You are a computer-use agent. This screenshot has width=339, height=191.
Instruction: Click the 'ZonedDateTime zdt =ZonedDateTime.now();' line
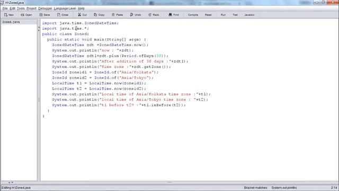point(100,45)
